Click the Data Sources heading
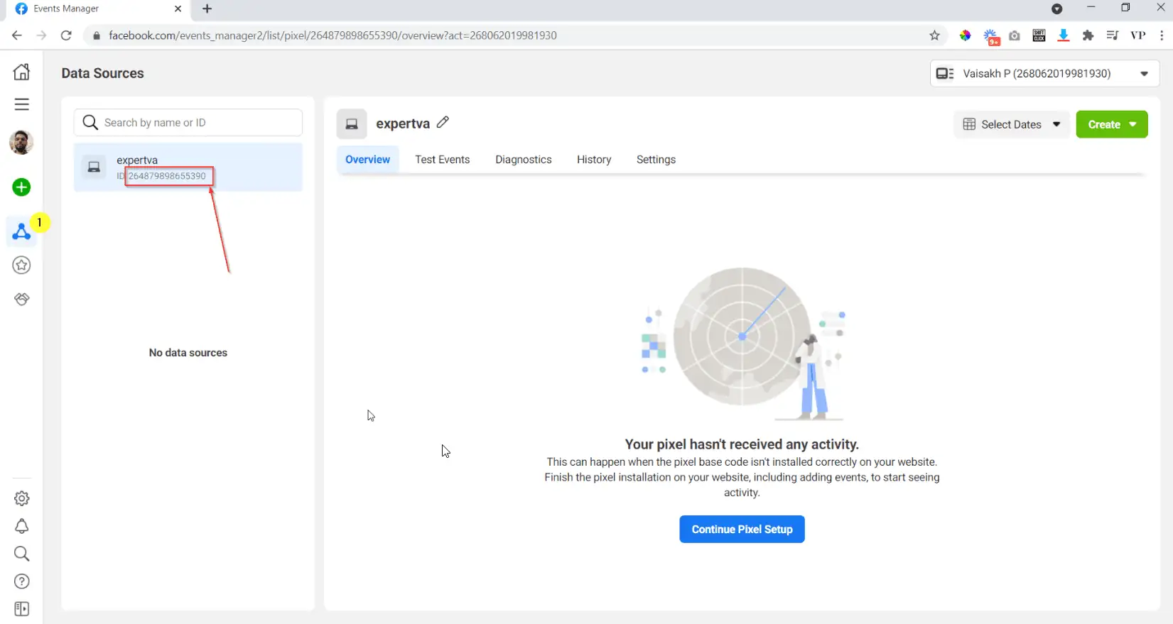The height and width of the screenshot is (624, 1173). click(x=102, y=73)
